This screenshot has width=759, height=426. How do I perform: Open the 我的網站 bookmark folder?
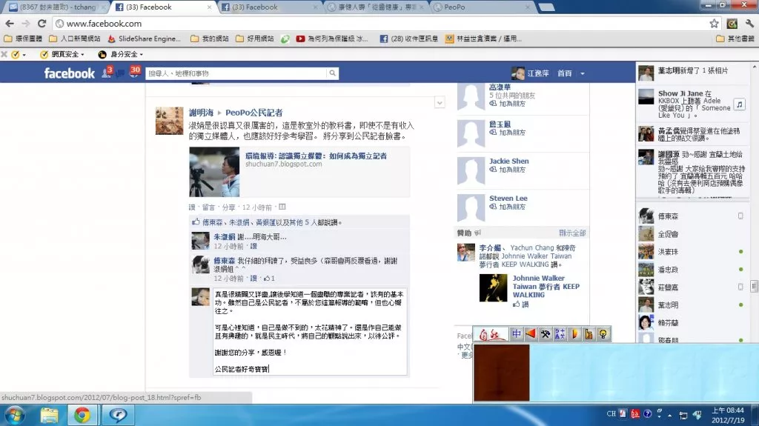209,39
